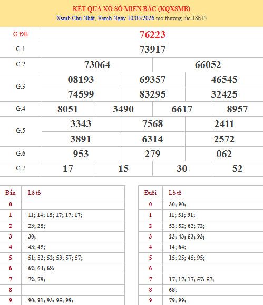The image size is (263, 305).
Task: Select Đầu 1 lô tô values 11; 14; 15; 17
Action: click(55, 215)
